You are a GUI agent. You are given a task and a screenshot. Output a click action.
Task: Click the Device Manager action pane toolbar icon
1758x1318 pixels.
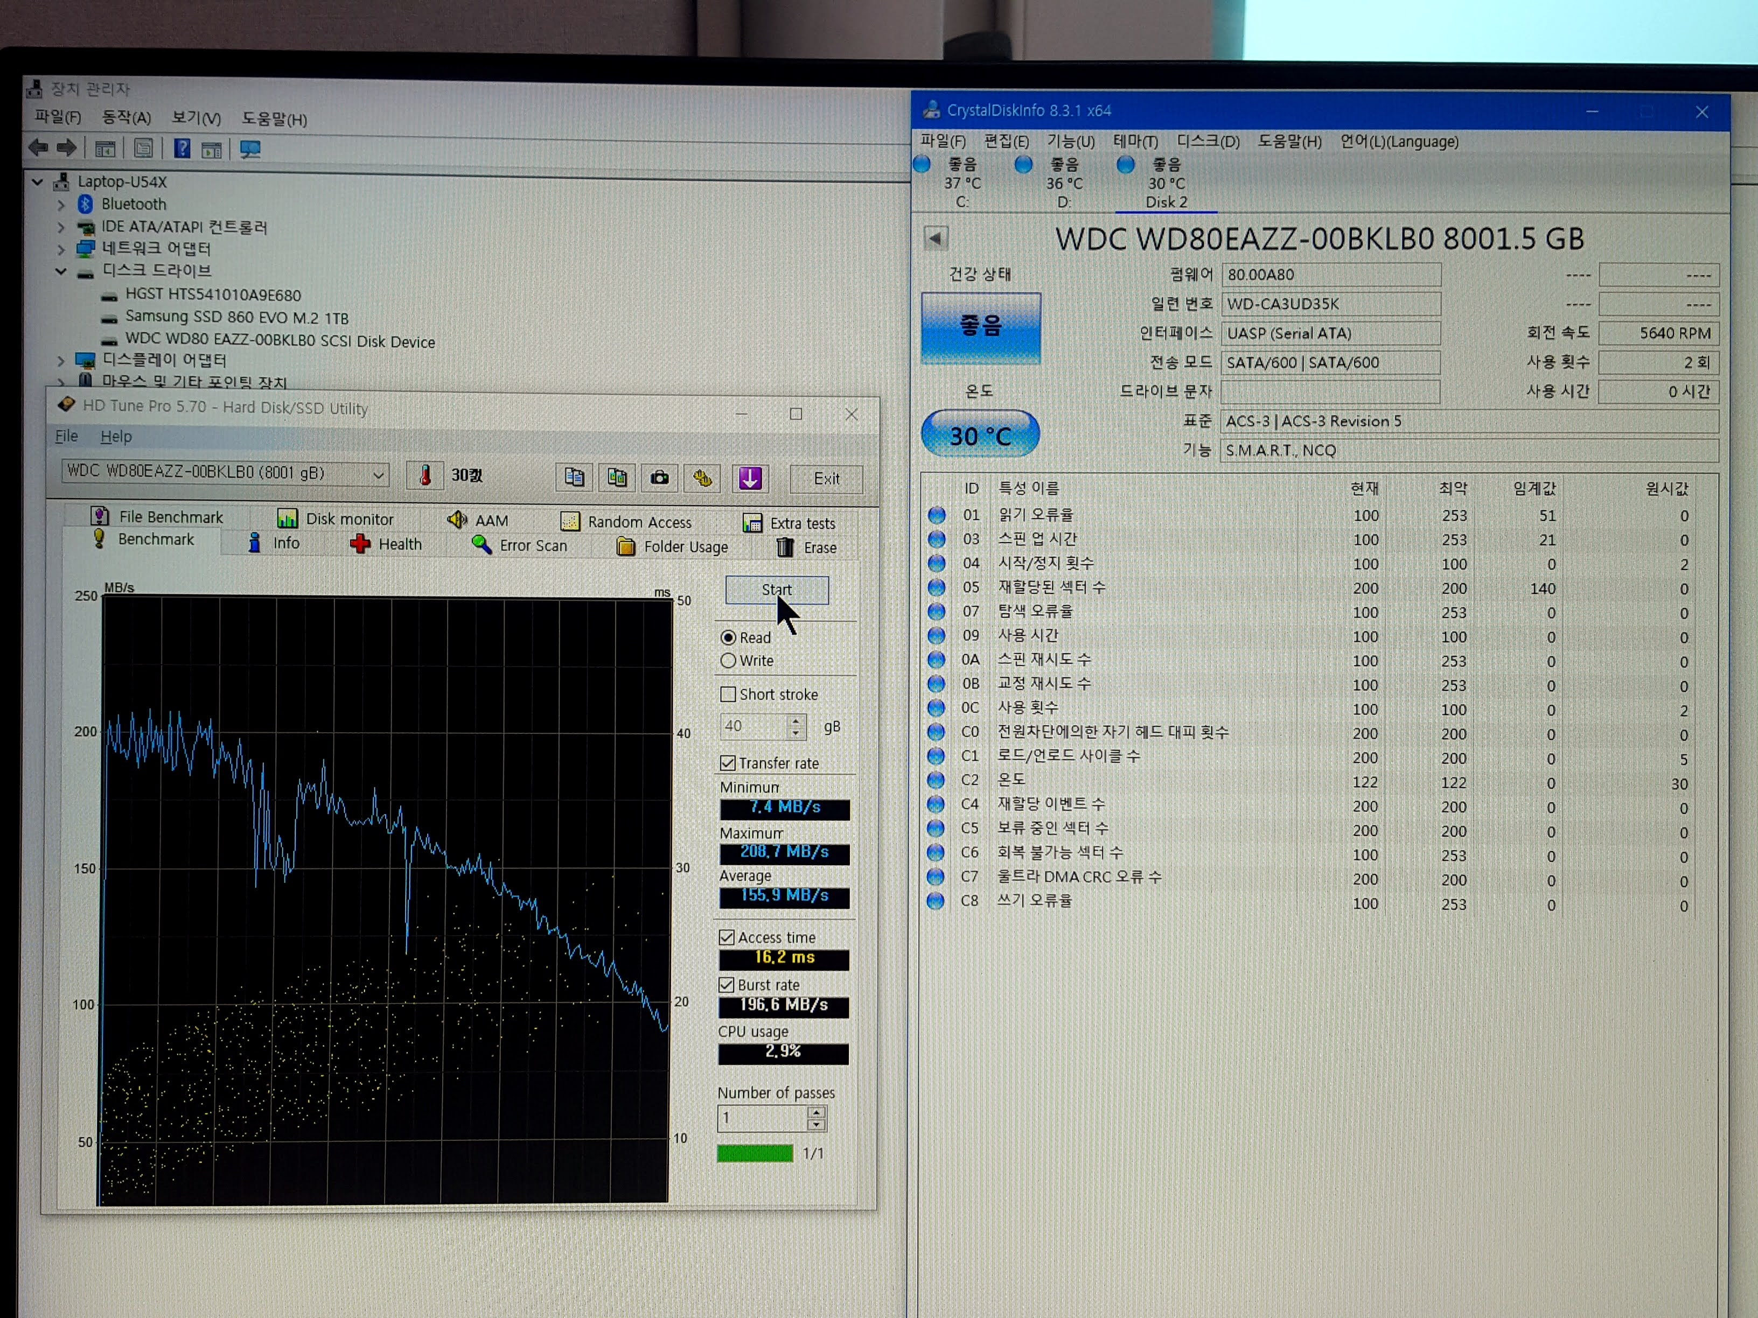click(212, 149)
